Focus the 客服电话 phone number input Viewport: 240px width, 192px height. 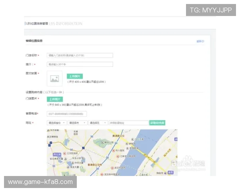point(67,114)
